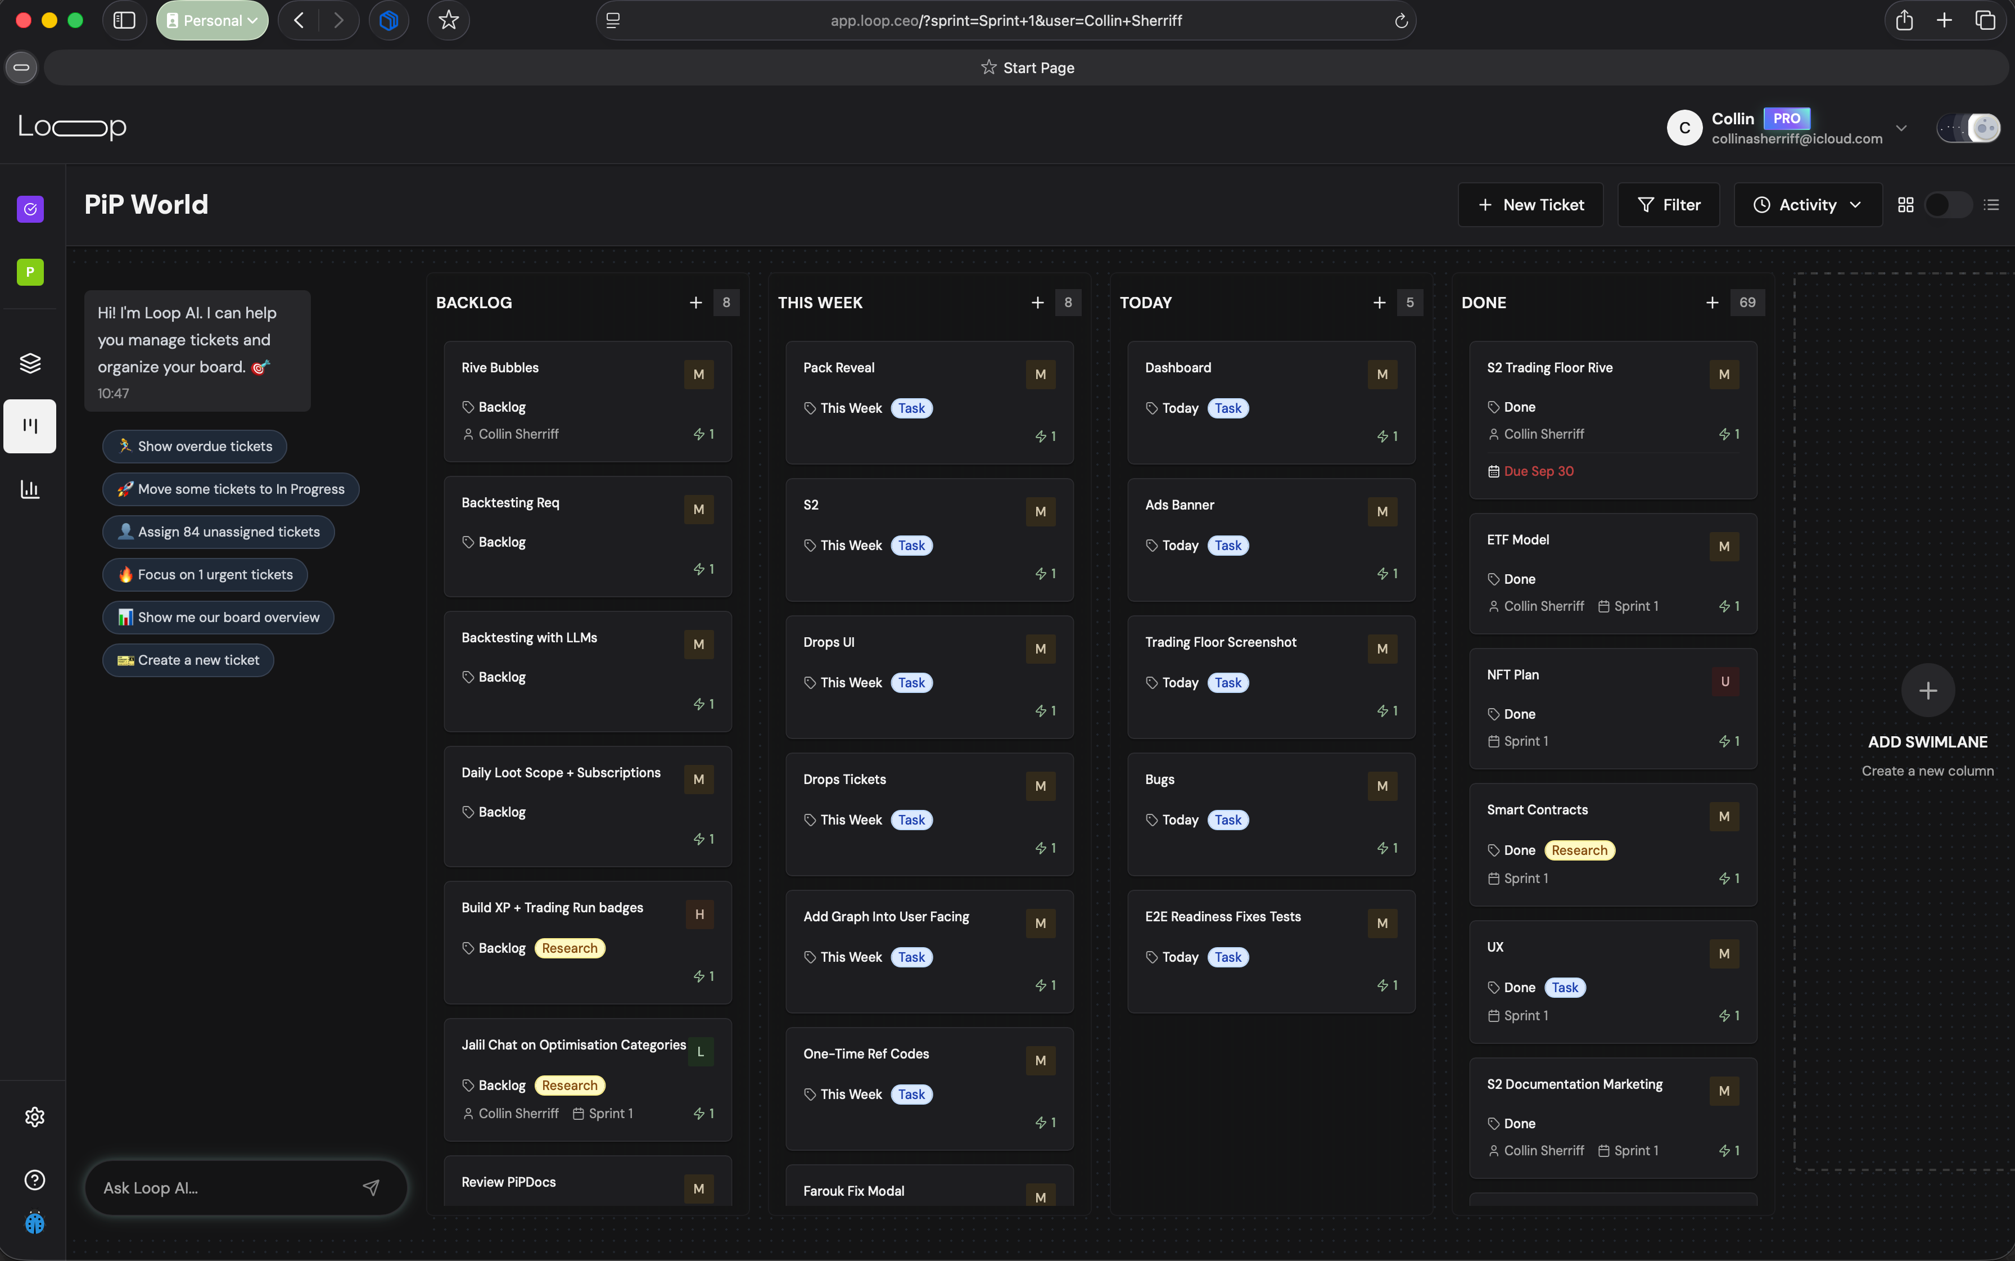This screenshot has height=1261, width=2015.
Task: Select the stacked layers icon in the sidebar
Action: (x=30, y=363)
